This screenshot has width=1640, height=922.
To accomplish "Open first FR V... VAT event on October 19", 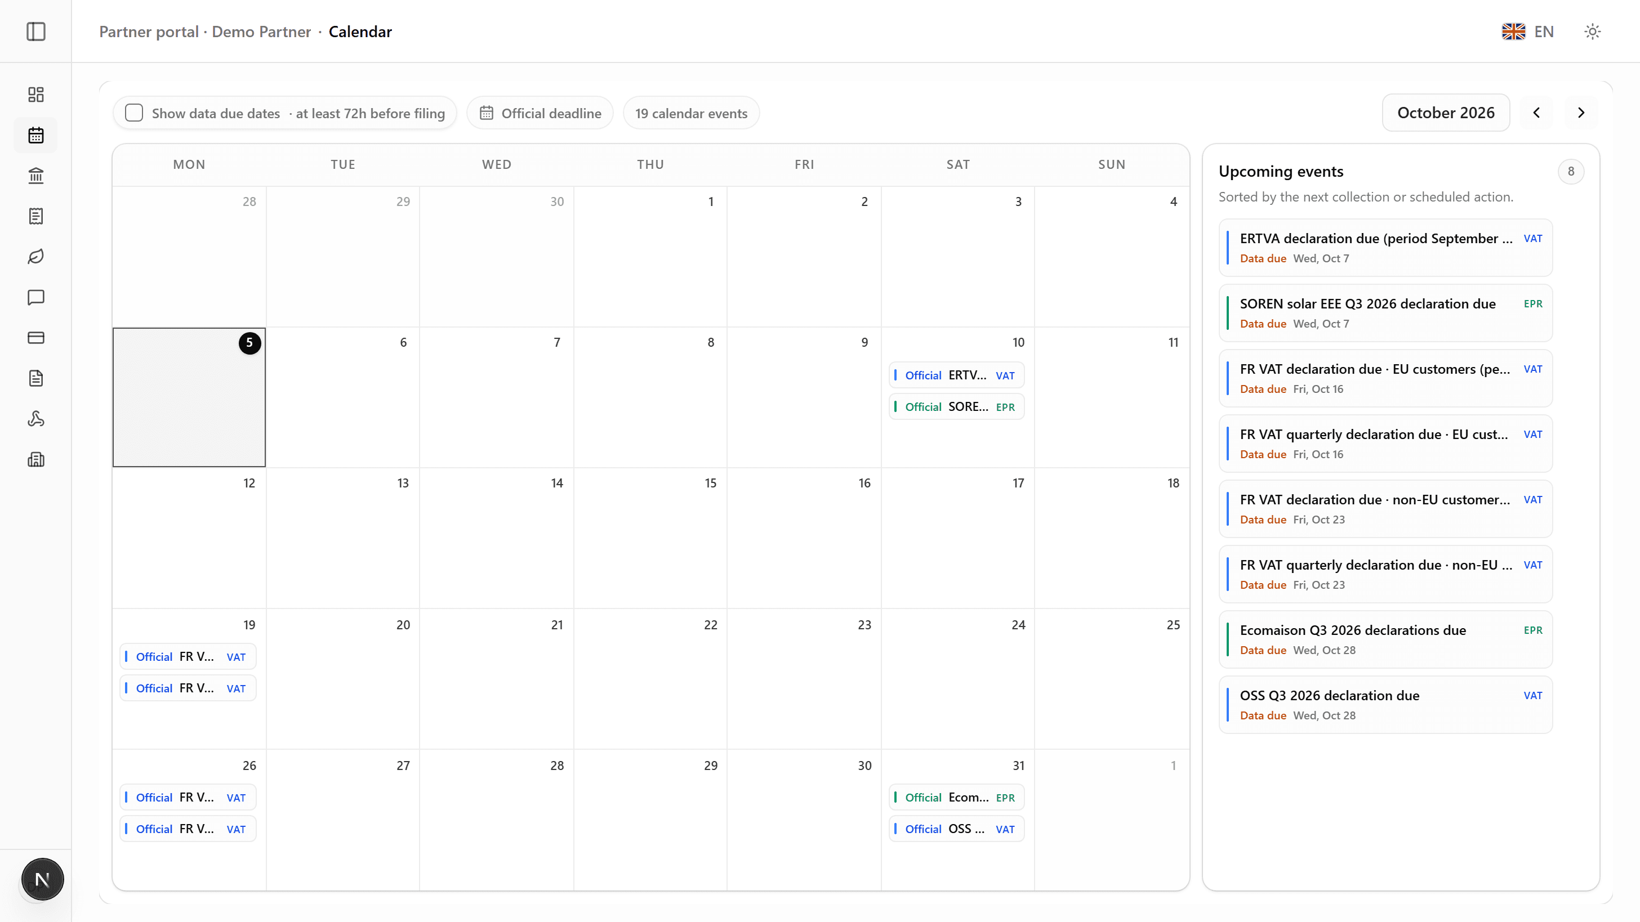I will [188, 657].
